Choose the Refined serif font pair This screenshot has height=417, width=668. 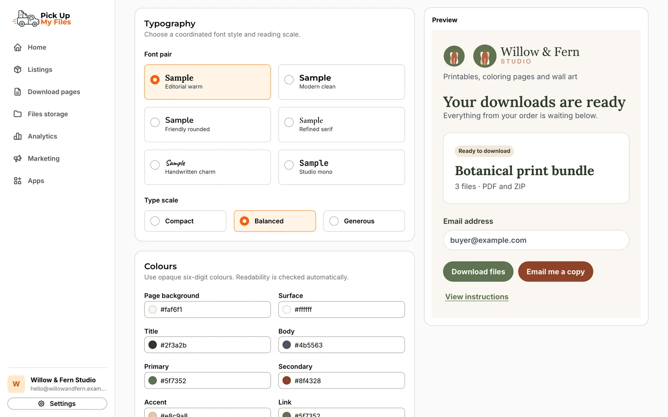tap(342, 125)
